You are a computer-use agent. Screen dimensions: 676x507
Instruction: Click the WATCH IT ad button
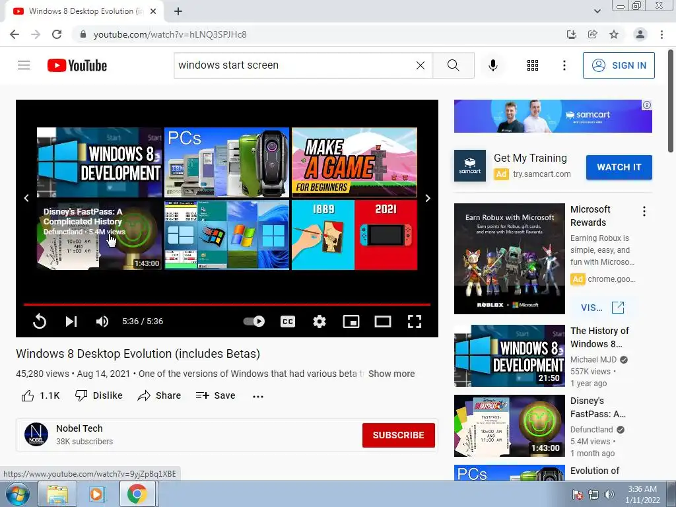click(619, 167)
